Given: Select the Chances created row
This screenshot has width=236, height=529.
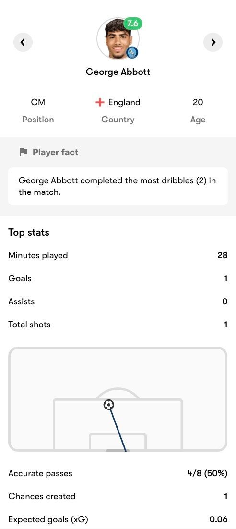Looking at the screenshot, I should tap(118, 496).
